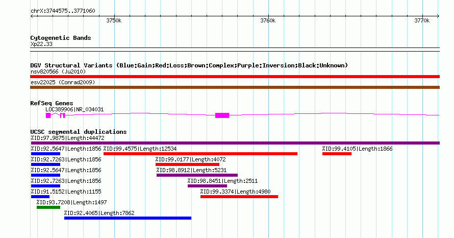Click the %ID:99.4105|Length:1866 label
Image resolution: width=454 pixels, height=238 pixels.
[x=357, y=149]
